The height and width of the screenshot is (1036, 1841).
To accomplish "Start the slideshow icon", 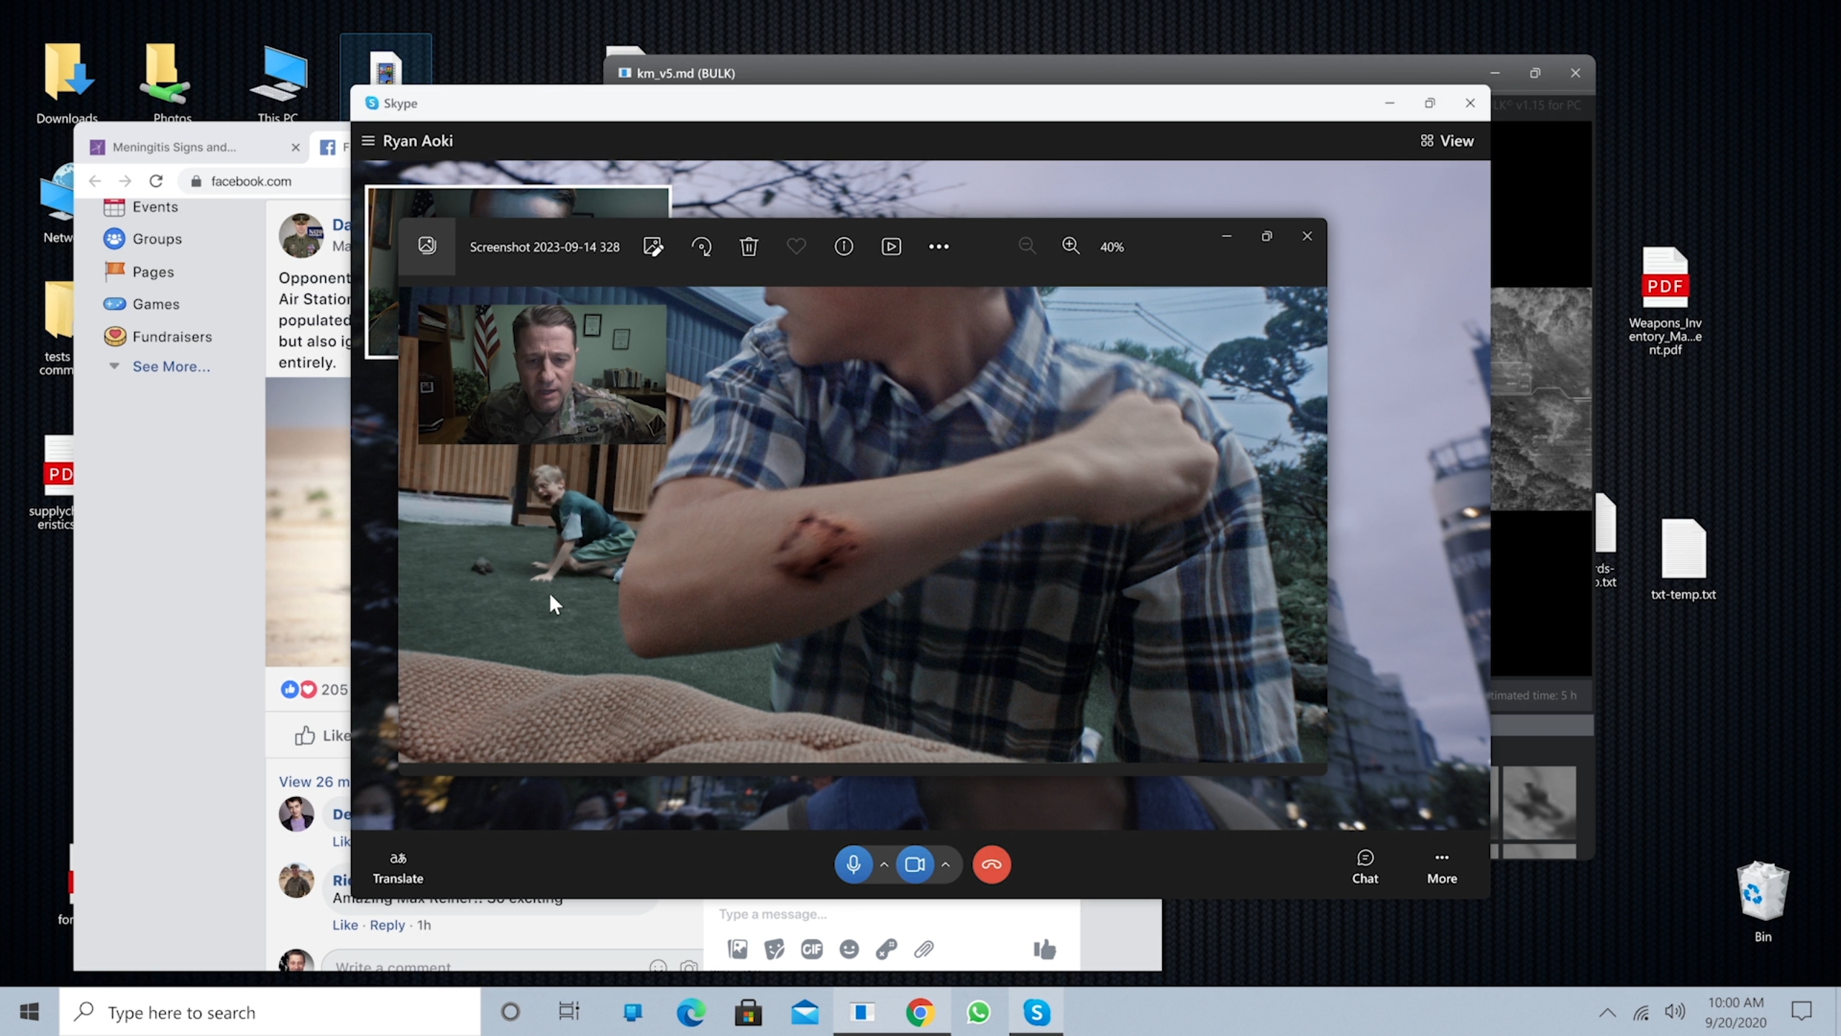I will 891,247.
